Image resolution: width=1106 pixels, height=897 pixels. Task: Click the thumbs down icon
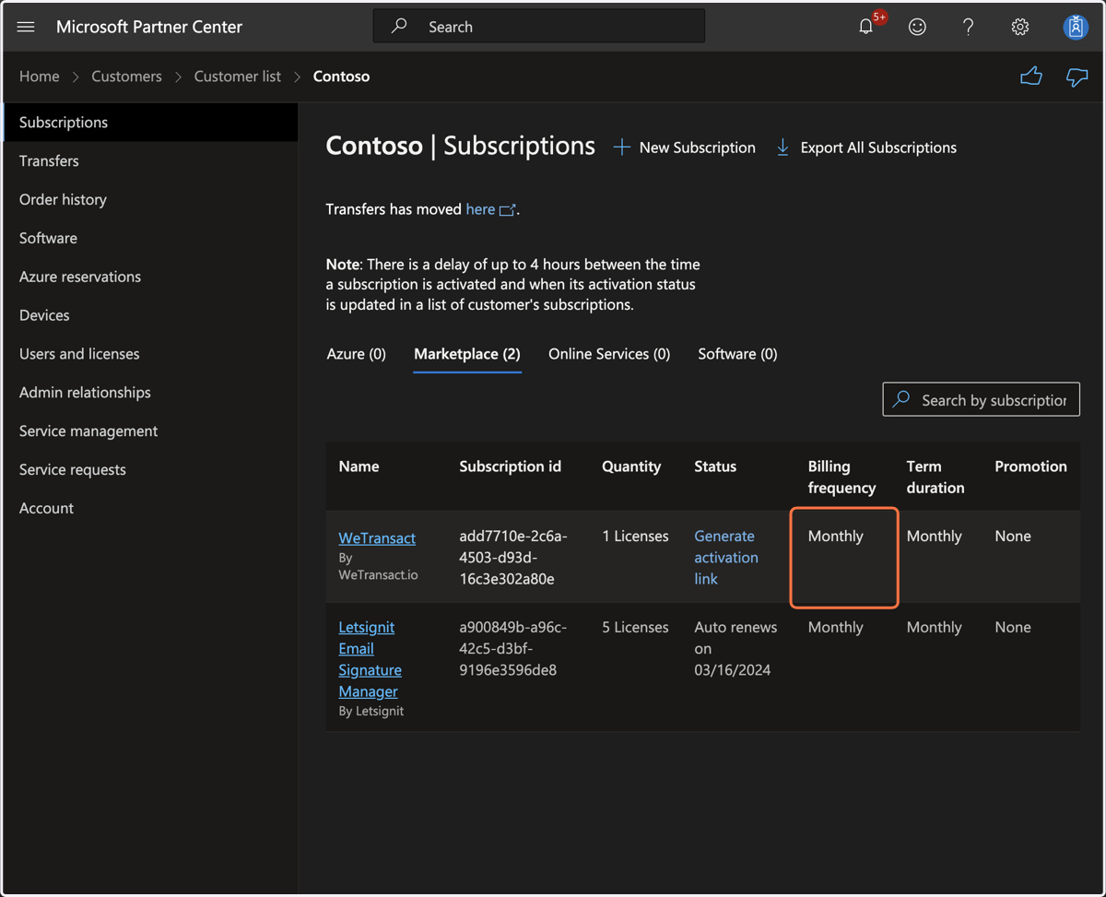coord(1077,77)
